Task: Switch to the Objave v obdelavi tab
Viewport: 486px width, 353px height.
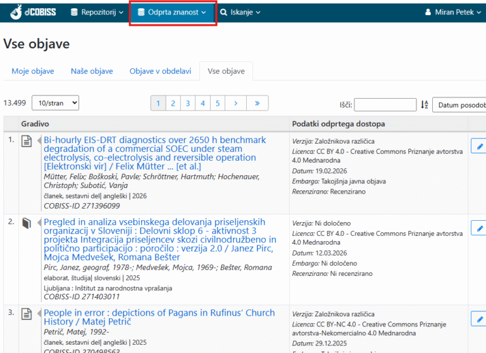Action: pos(160,71)
